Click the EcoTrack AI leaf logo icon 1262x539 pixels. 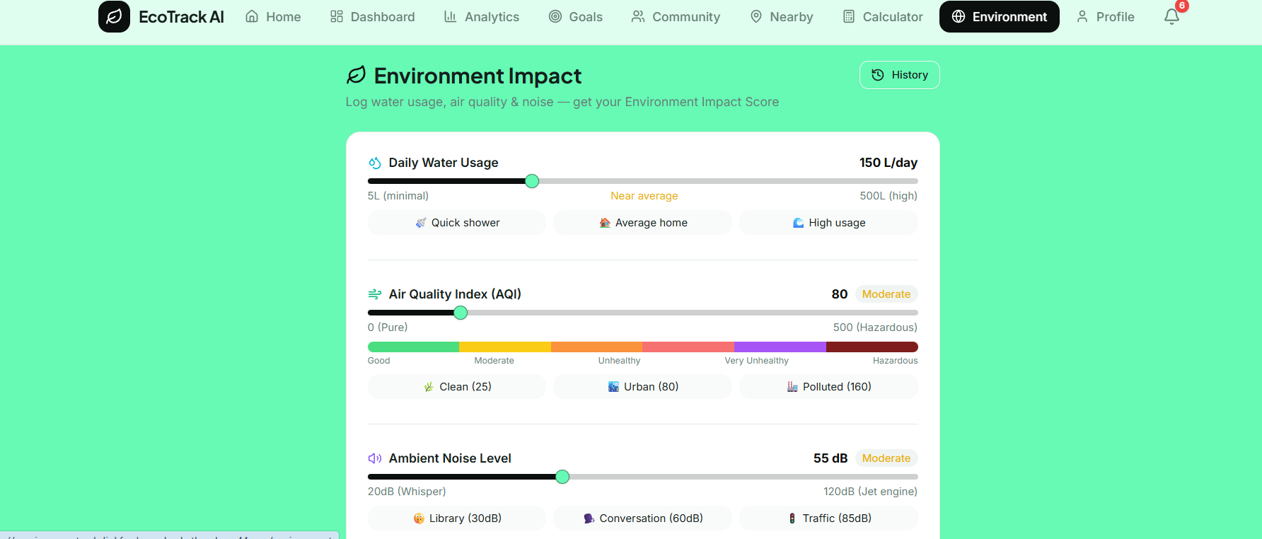[x=114, y=16]
